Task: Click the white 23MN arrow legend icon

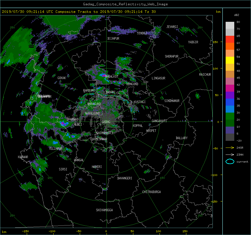Action: [230, 155]
